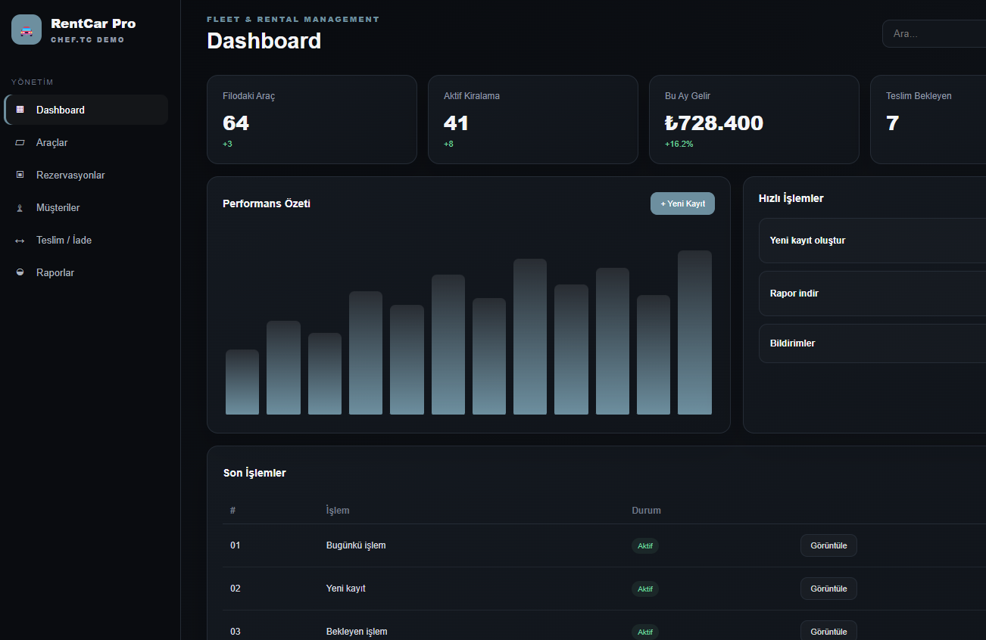986x640 pixels.
Task: Click the Bugünkü işlem table cell
Action: coord(356,545)
